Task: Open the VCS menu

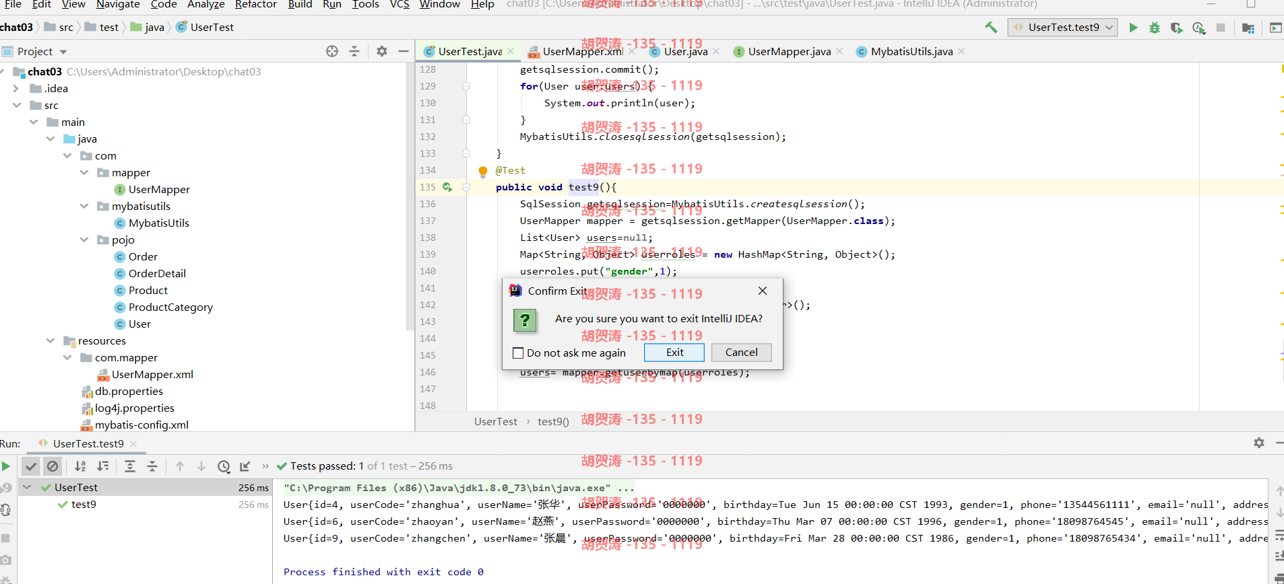Action: [x=399, y=5]
